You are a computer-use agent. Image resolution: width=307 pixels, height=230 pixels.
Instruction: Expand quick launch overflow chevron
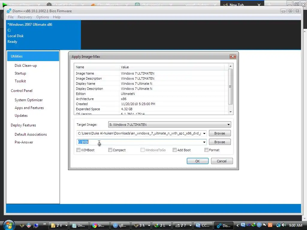(45, 224)
